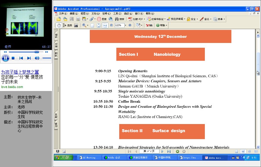Switch to WebEx 会议 taskbar window
The height and width of the screenshot is (167, 261).
[x=114, y=157]
